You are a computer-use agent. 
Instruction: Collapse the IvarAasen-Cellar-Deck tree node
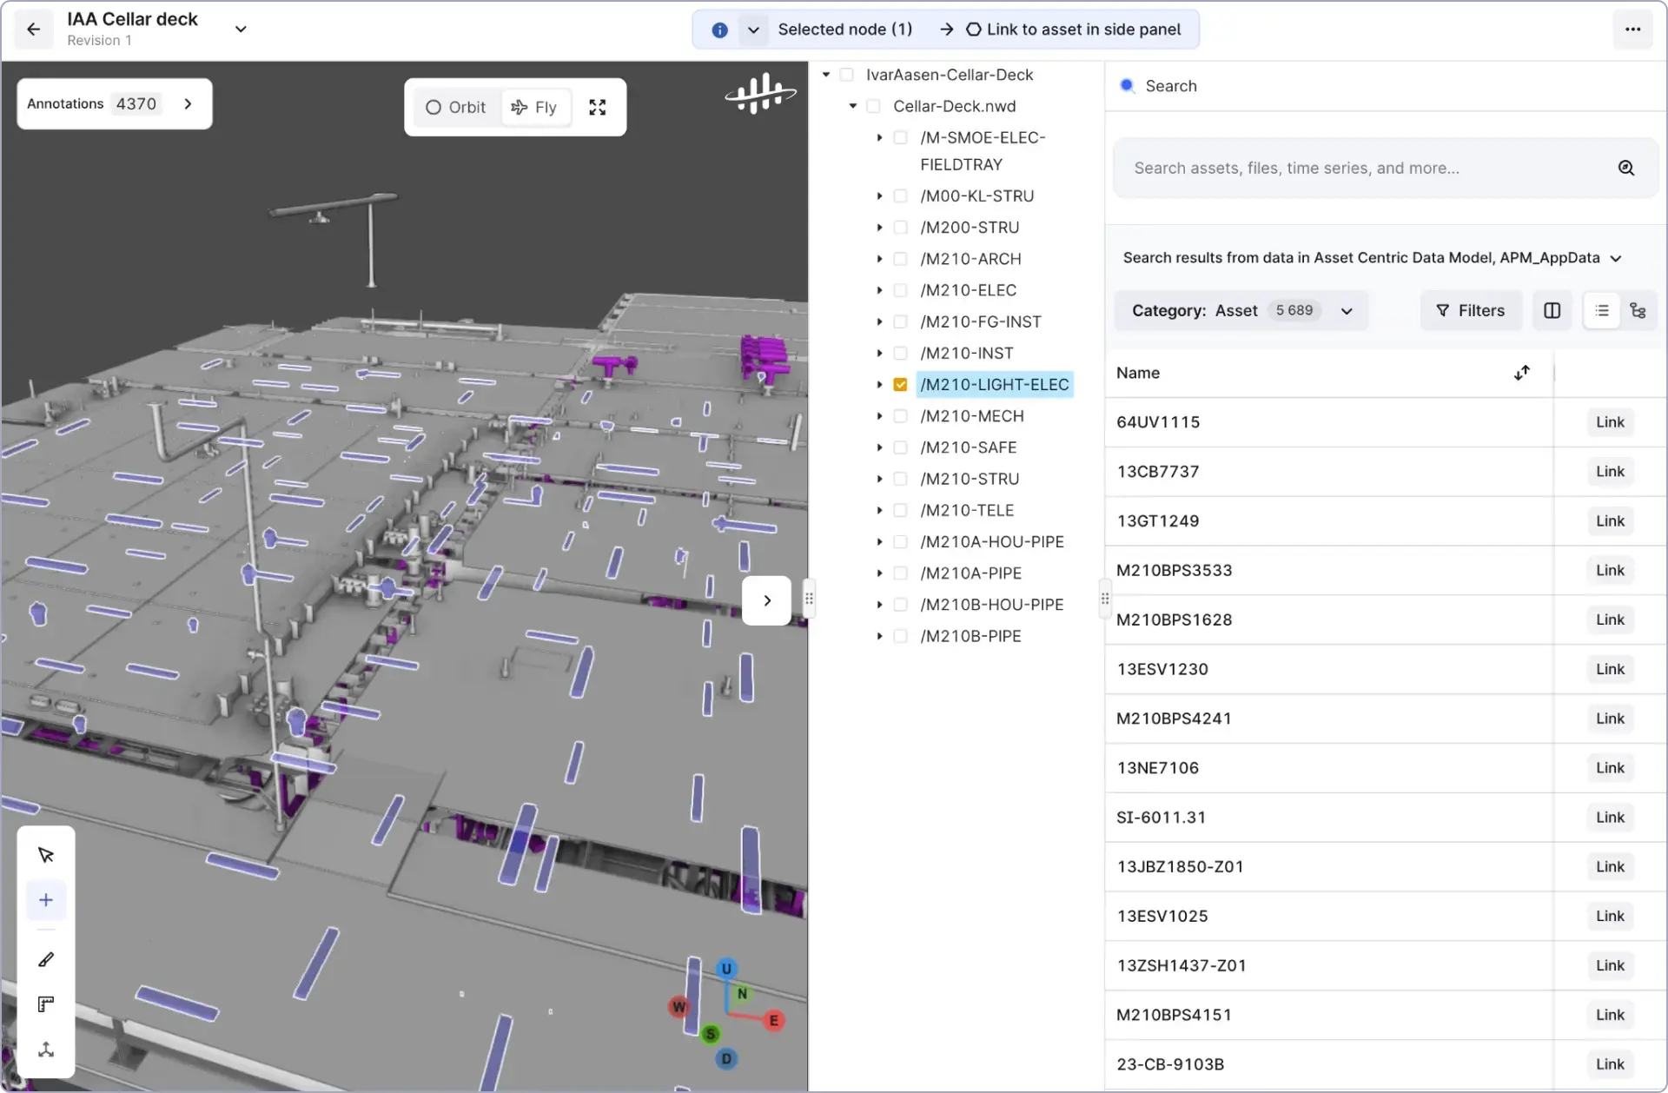[826, 75]
